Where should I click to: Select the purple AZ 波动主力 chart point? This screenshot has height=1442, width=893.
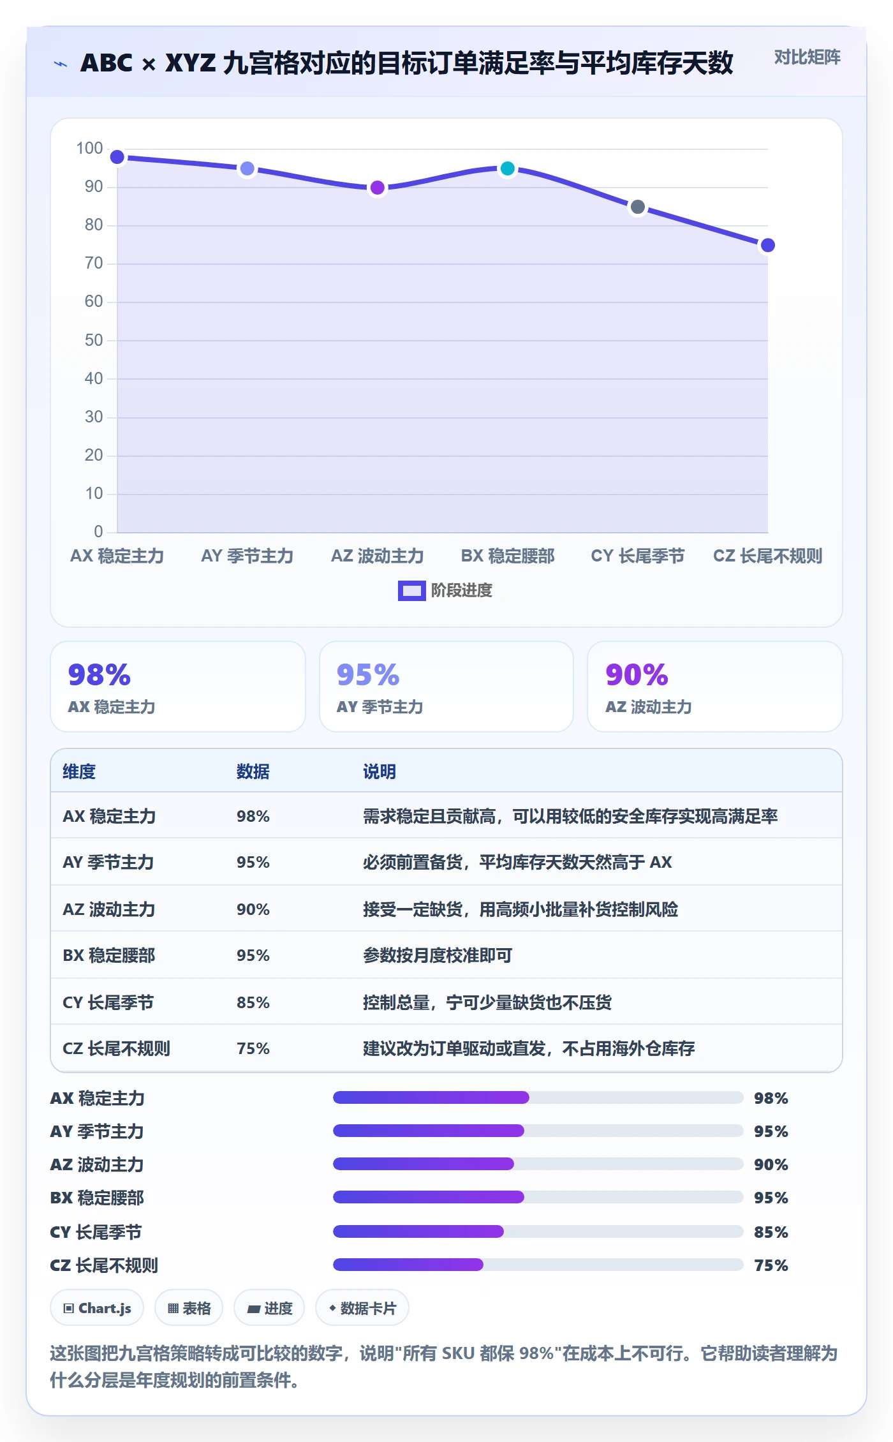[378, 188]
